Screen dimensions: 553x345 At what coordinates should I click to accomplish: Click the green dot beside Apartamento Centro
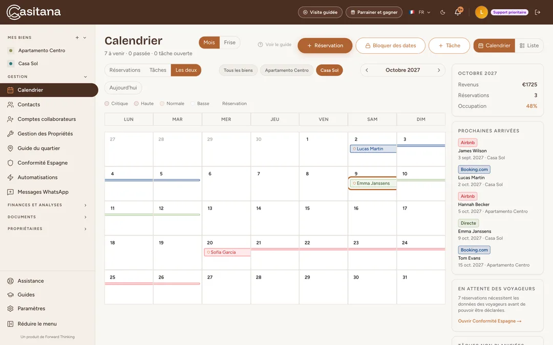coord(11,50)
